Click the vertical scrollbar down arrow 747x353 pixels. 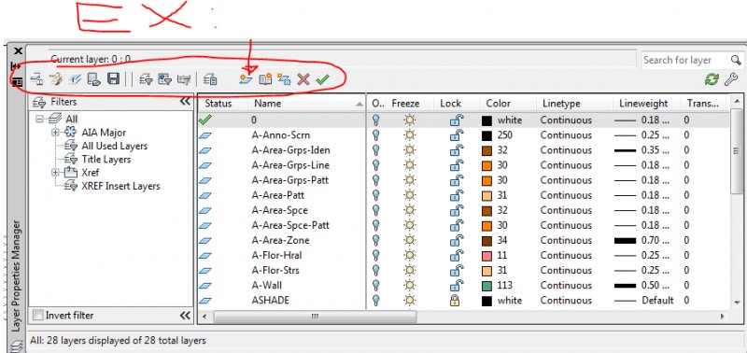coord(737,302)
